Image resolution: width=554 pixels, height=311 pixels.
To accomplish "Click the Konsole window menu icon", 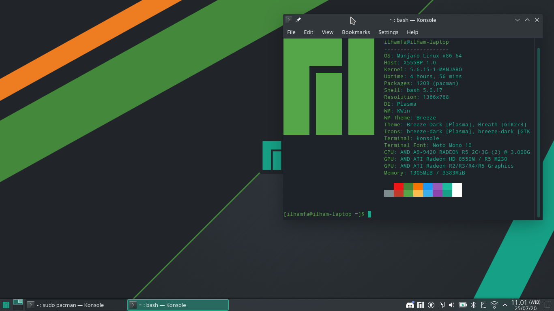I will coord(289,19).
